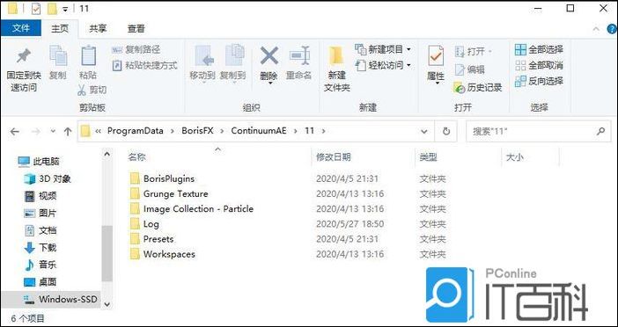Open Documents (文档) in sidebar

(40, 230)
